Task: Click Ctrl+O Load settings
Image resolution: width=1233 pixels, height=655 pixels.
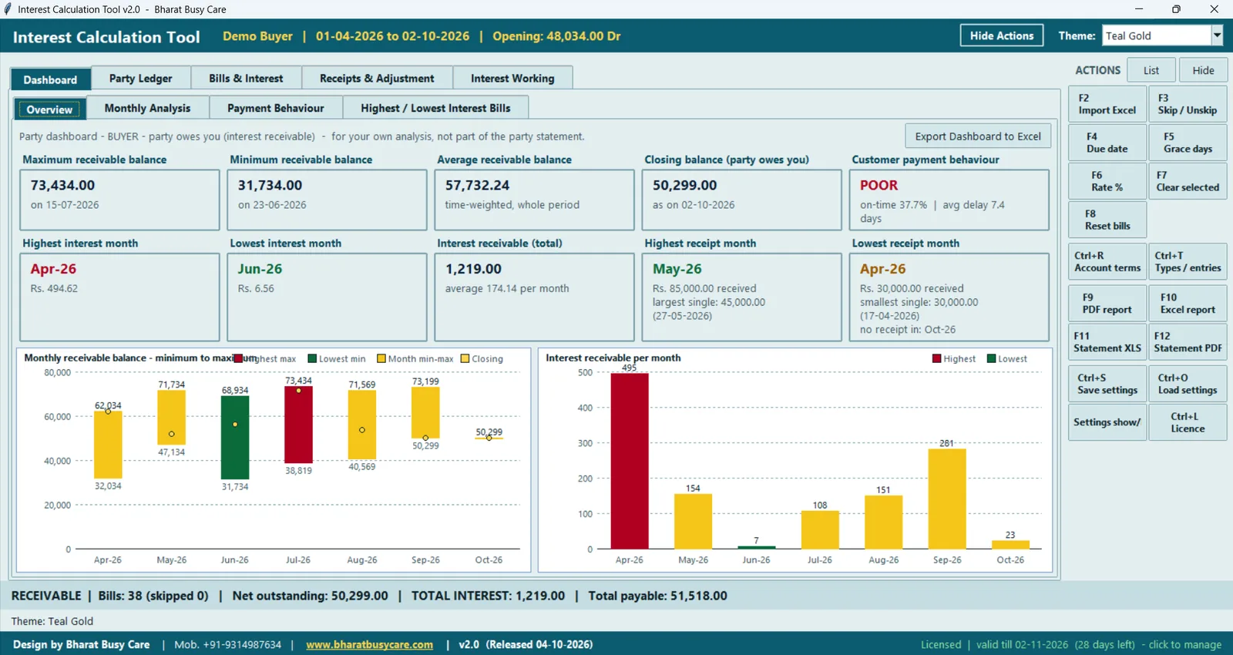Action: [x=1188, y=384]
